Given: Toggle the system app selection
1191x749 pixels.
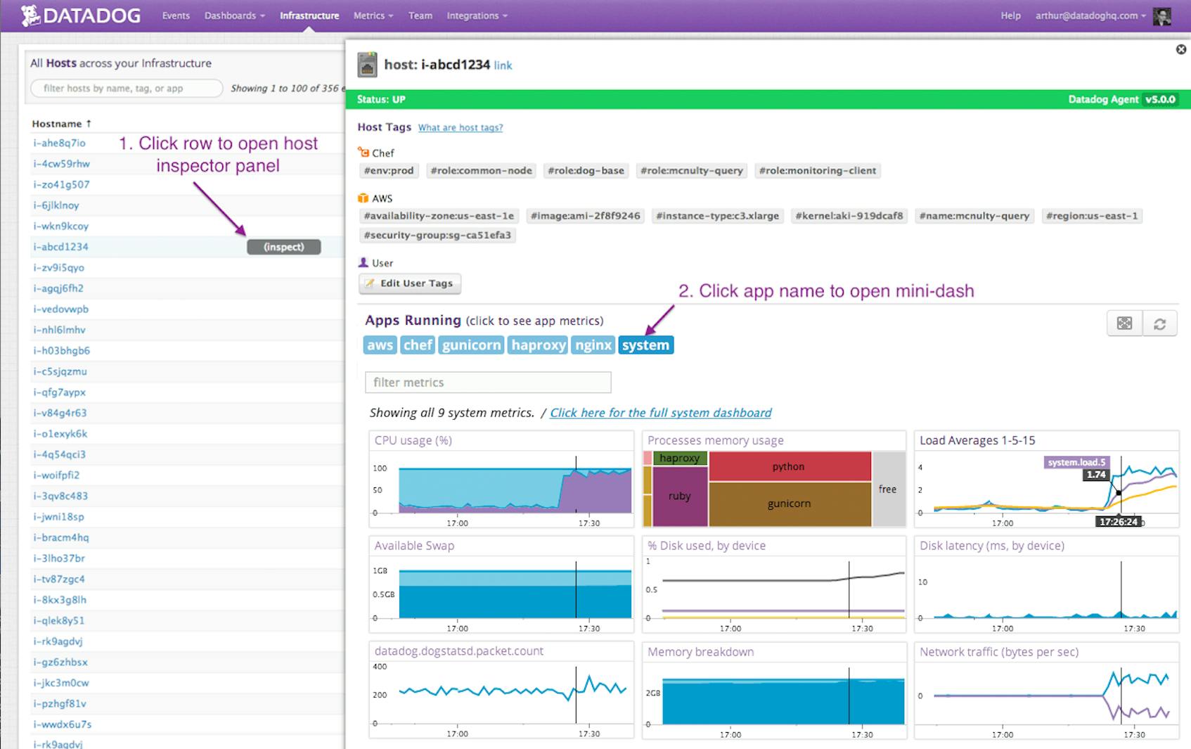Looking at the screenshot, I should coord(645,345).
